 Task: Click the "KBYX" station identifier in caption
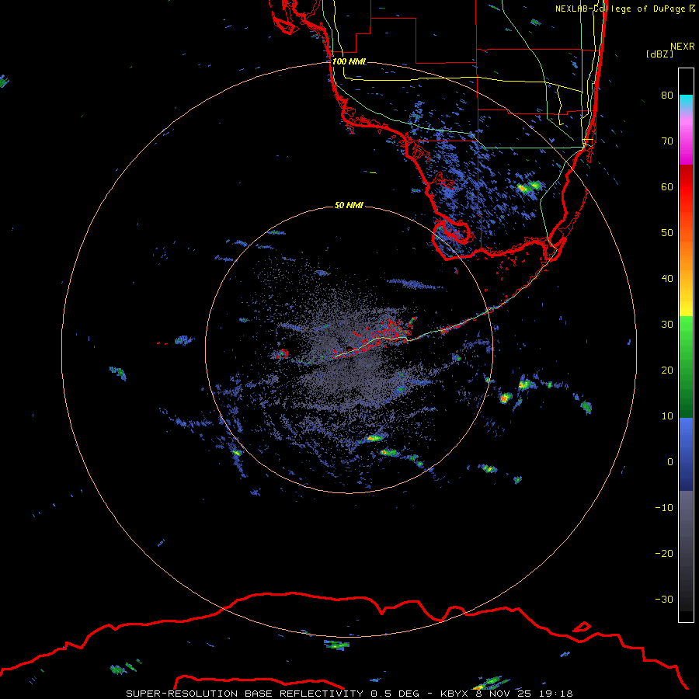[454, 694]
